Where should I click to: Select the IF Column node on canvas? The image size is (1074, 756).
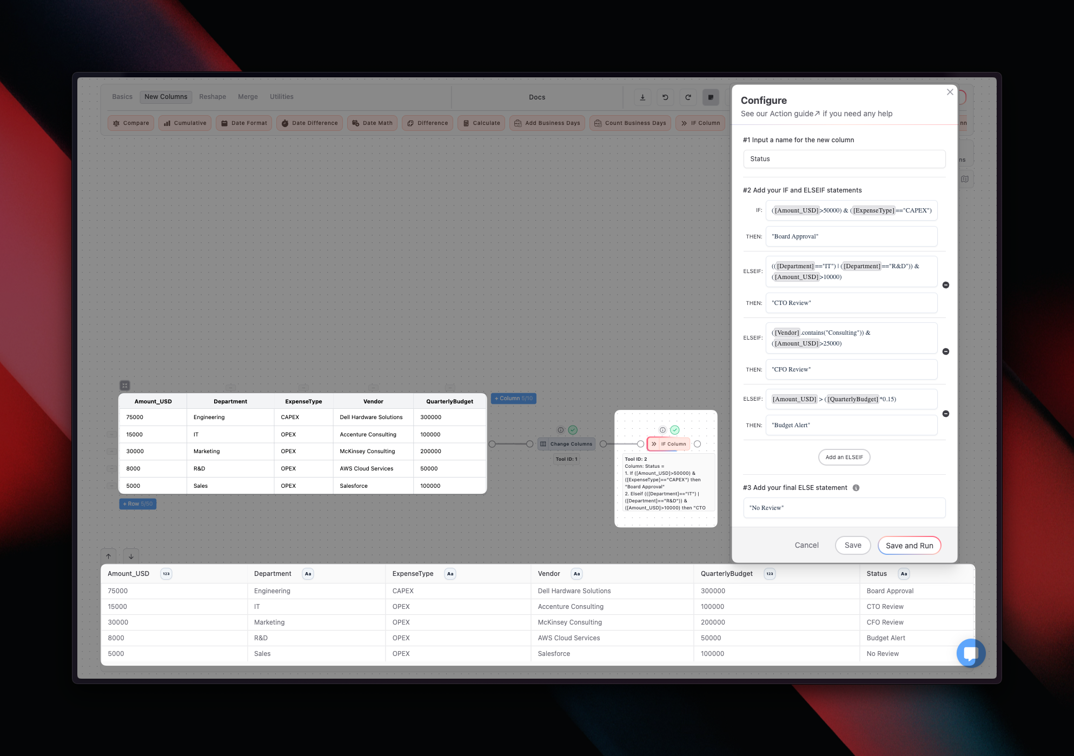[669, 444]
